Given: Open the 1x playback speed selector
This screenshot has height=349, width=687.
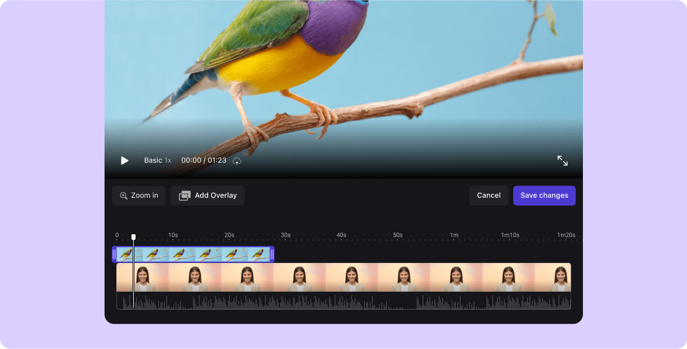Looking at the screenshot, I should (167, 160).
